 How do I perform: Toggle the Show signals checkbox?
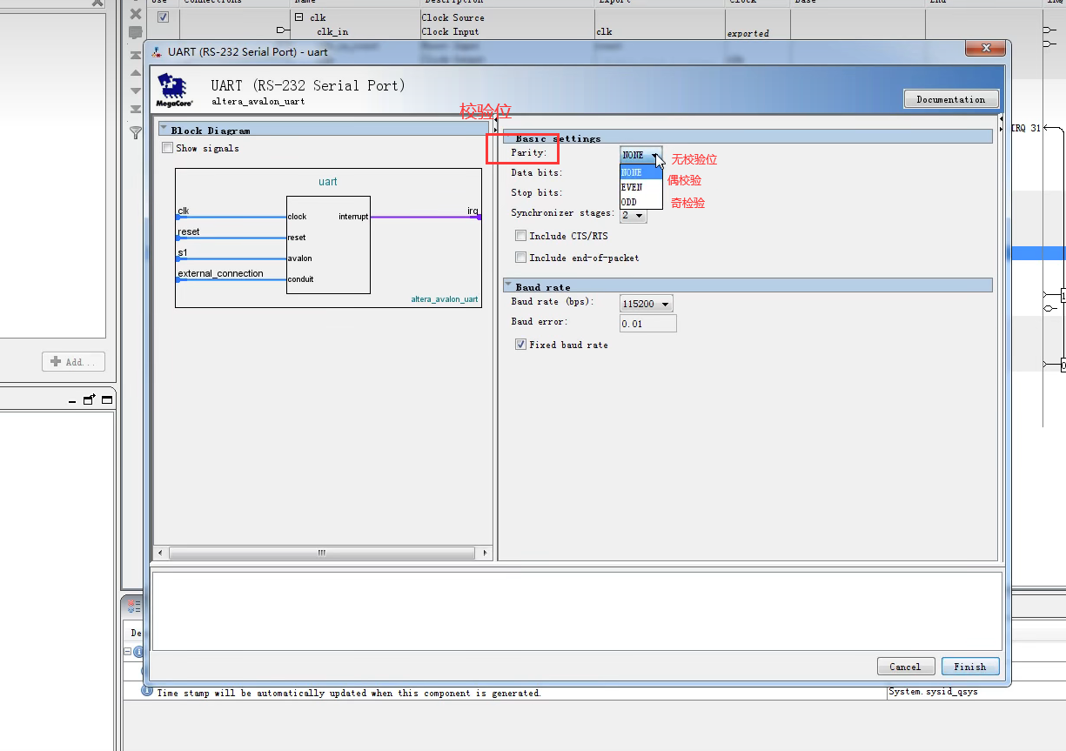tap(167, 148)
